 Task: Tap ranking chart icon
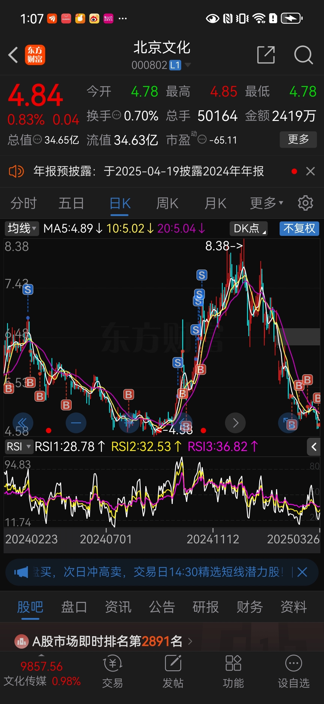tap(22, 641)
